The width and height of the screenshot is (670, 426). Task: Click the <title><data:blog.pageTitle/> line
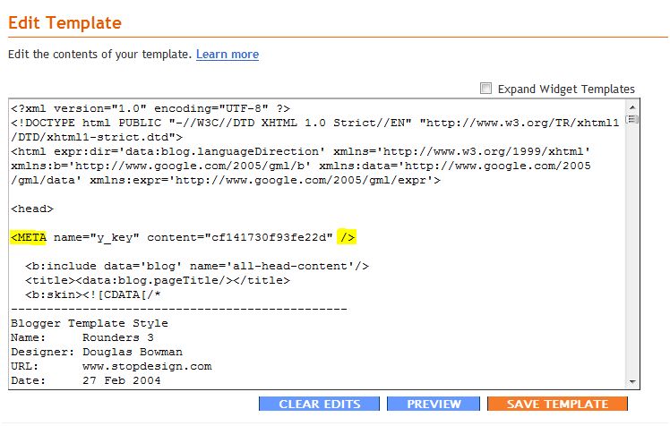tap(158, 280)
